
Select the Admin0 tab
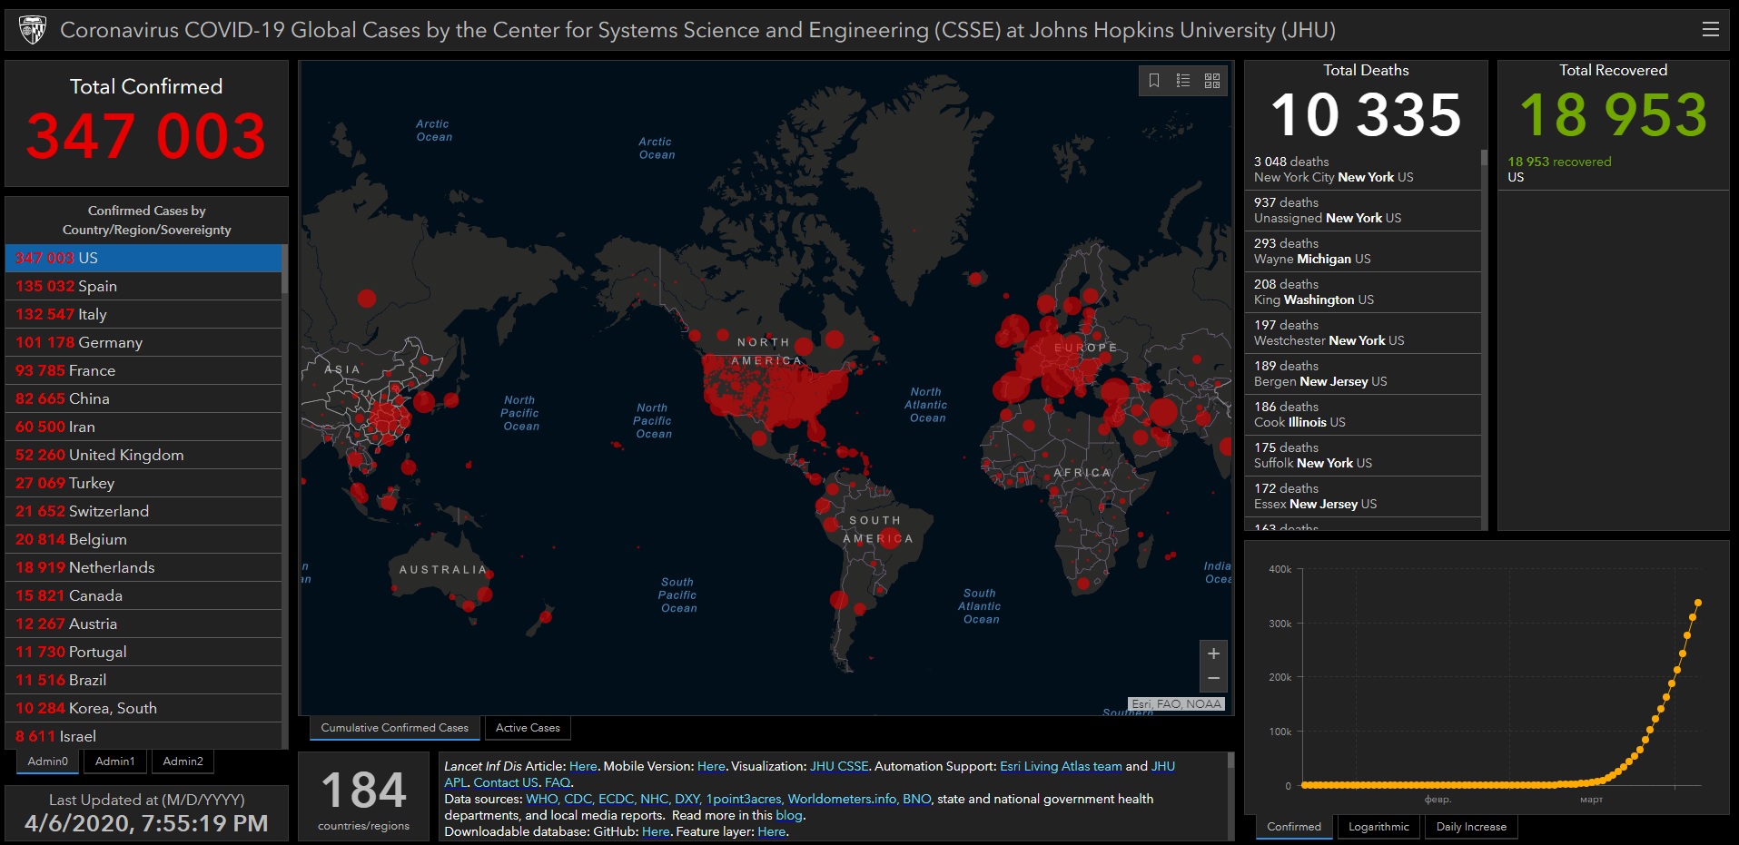48,761
